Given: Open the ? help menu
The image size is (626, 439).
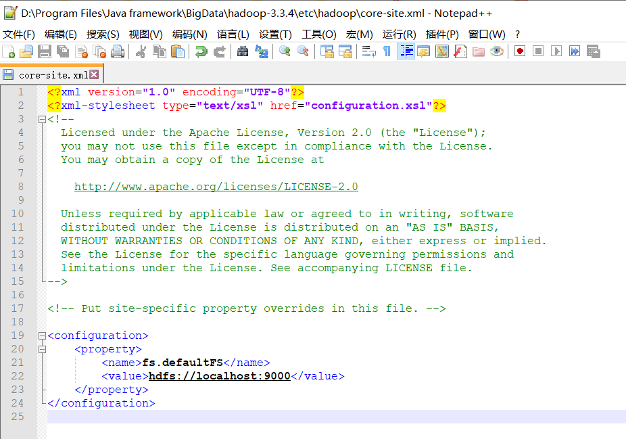Looking at the screenshot, I should pyautogui.click(x=517, y=34).
